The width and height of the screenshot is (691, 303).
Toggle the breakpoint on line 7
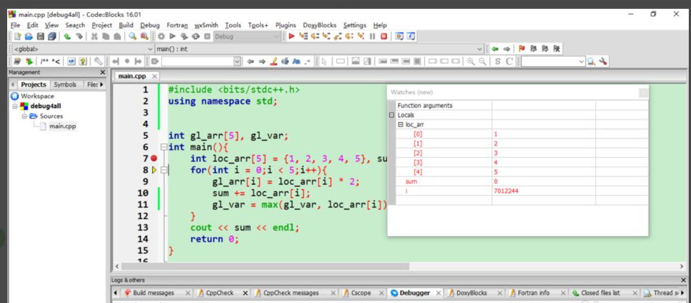[x=153, y=159]
